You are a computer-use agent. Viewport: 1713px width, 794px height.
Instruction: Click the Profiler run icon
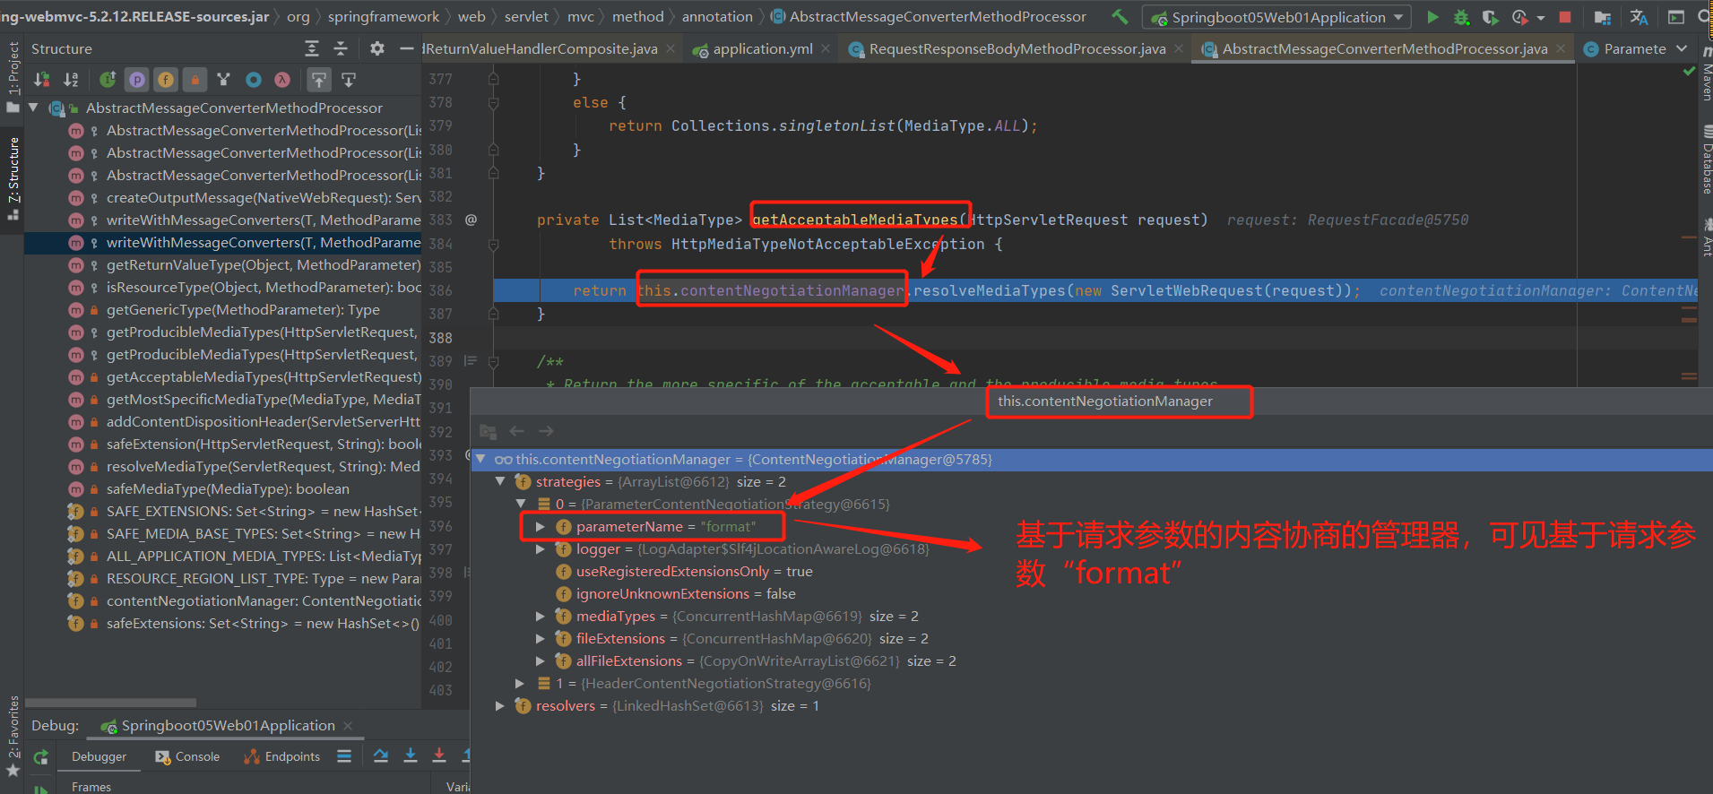tap(1519, 17)
